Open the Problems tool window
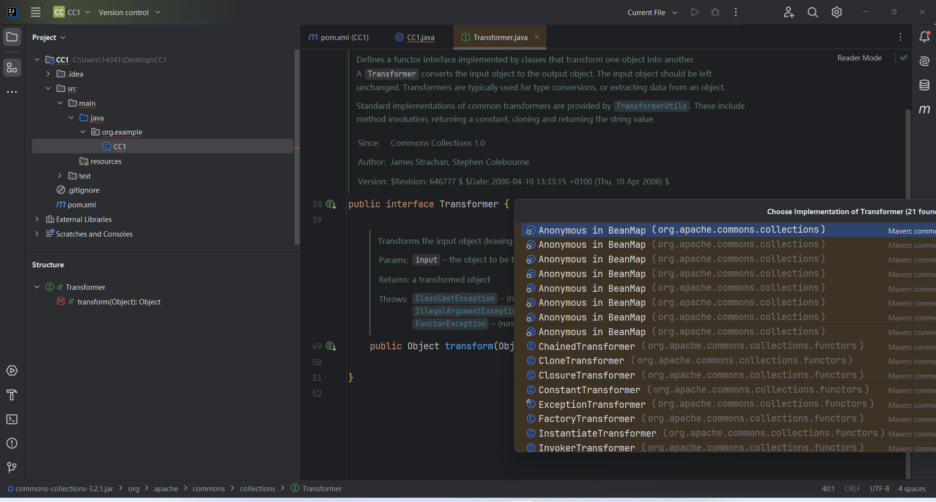 tap(12, 443)
